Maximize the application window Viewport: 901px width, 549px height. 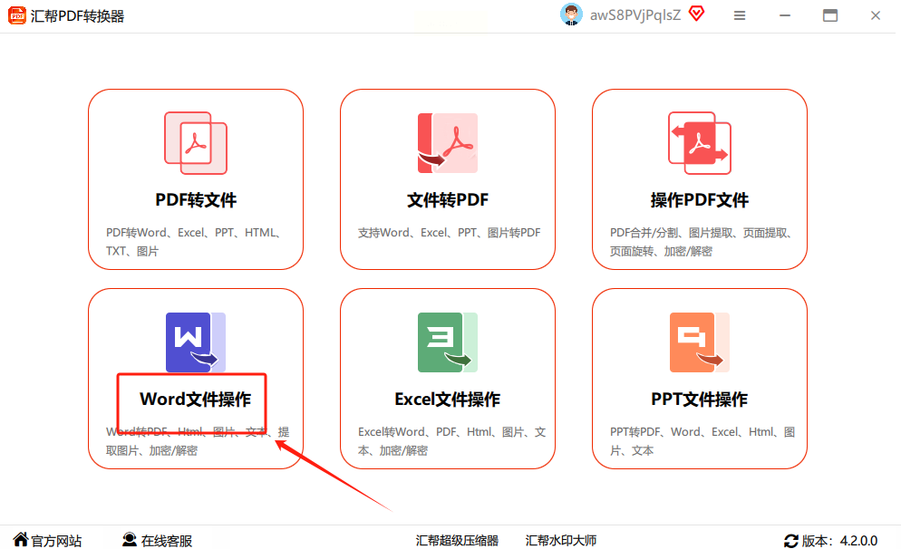pyautogui.click(x=829, y=15)
